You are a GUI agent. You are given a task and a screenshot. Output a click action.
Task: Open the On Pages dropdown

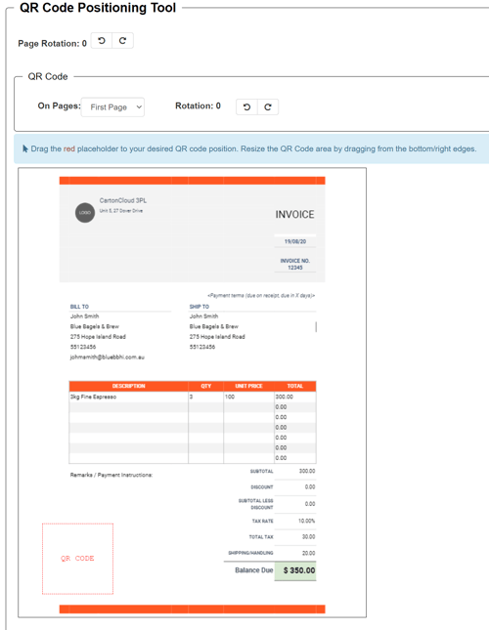[x=112, y=107]
